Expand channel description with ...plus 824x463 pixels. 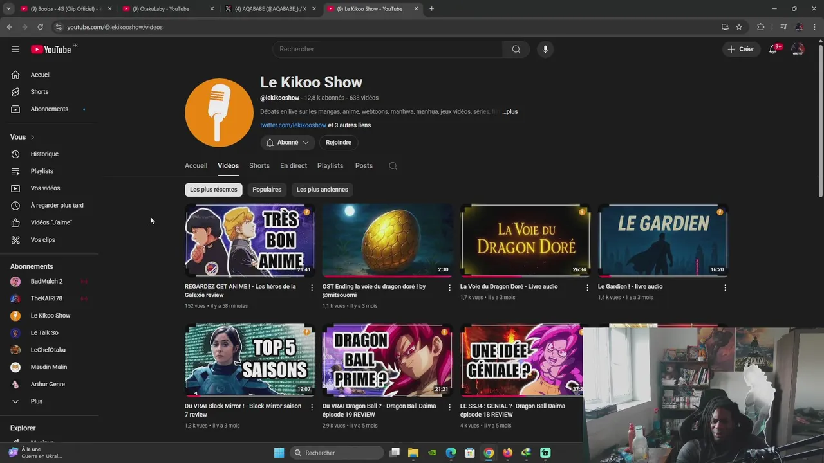(x=510, y=112)
